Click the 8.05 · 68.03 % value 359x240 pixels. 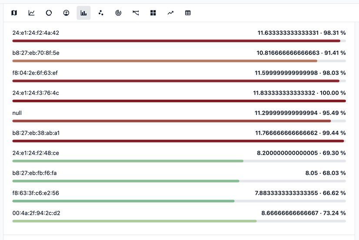[x=326, y=173]
